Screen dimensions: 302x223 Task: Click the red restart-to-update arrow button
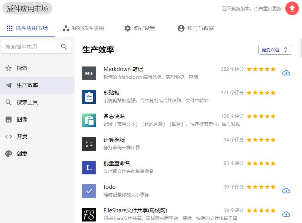pyautogui.click(x=292, y=8)
